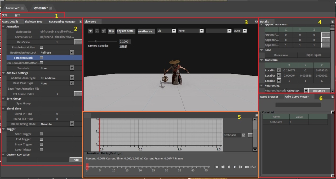Click the Add button under Custom Key Value
The image size is (336, 179).
(76, 160)
